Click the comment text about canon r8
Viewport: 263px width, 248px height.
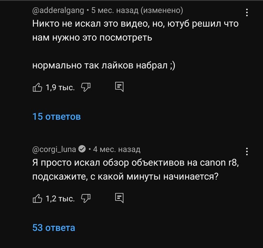click(135, 170)
